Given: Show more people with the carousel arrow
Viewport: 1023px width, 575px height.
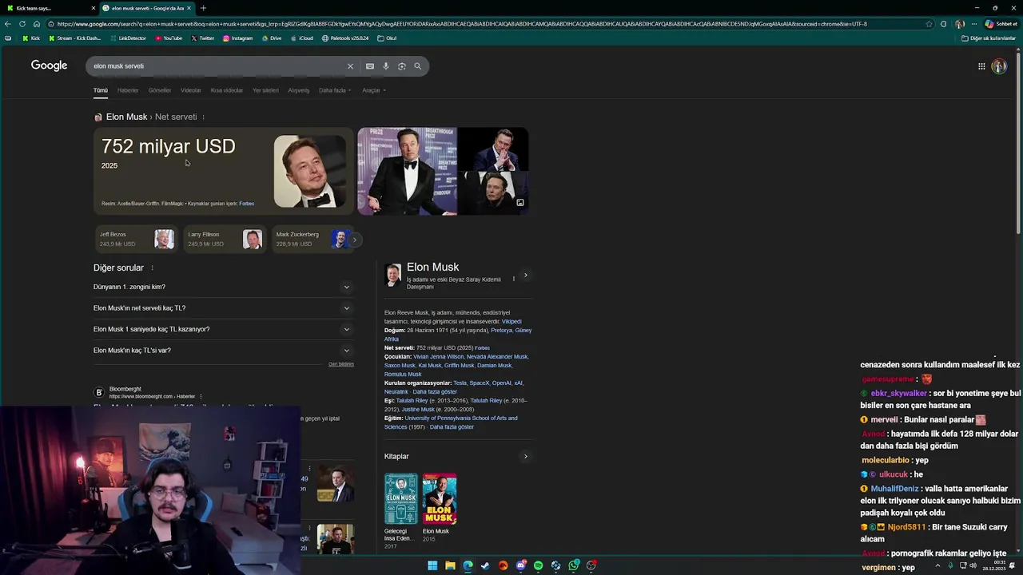Looking at the screenshot, I should (x=355, y=240).
